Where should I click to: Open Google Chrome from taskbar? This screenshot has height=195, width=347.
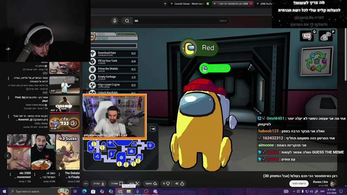(120, 191)
